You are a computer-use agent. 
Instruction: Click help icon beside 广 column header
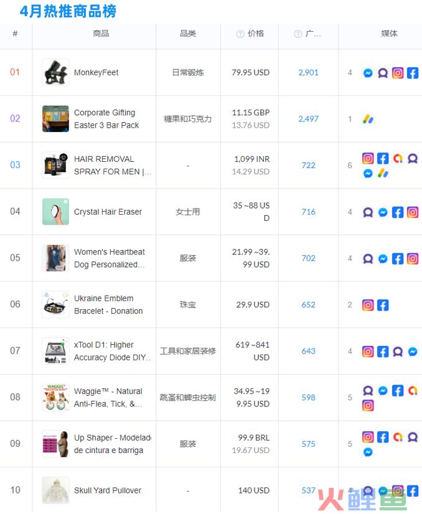(298, 34)
